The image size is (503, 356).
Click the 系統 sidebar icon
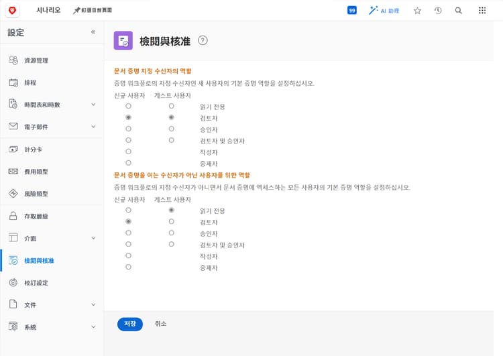click(13, 327)
